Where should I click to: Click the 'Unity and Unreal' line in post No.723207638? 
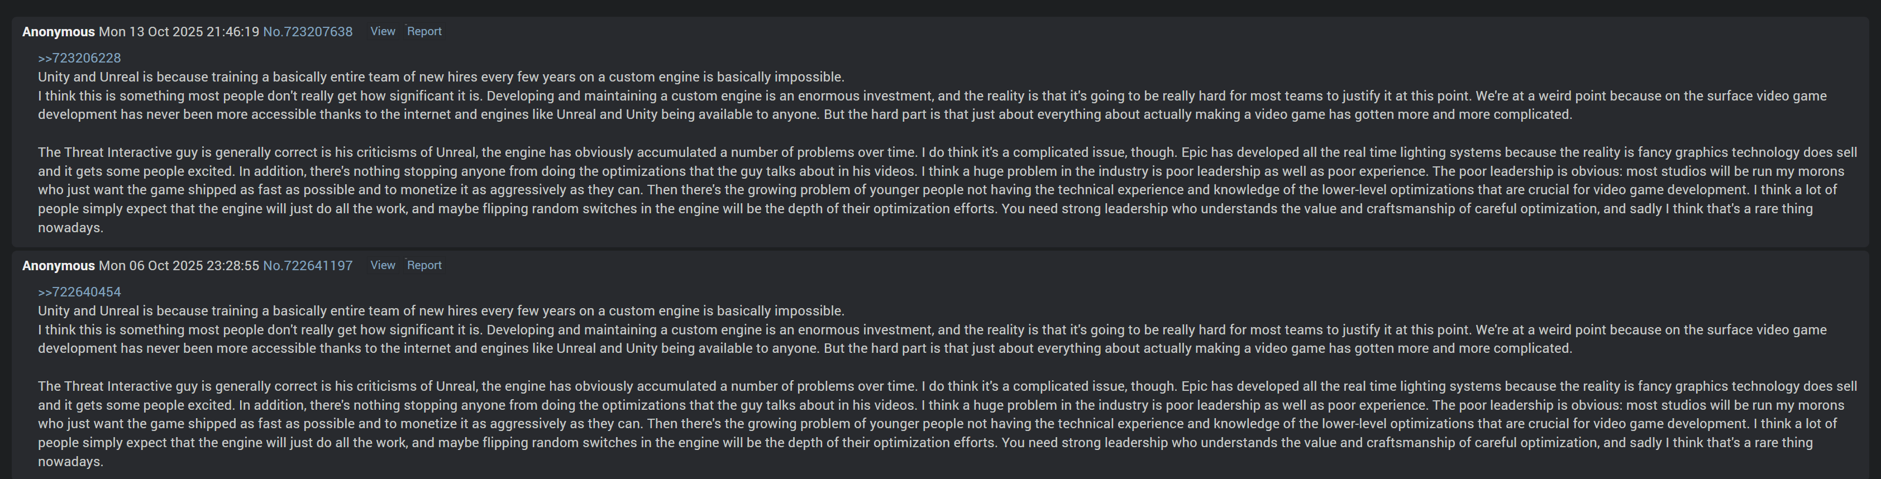(x=441, y=78)
